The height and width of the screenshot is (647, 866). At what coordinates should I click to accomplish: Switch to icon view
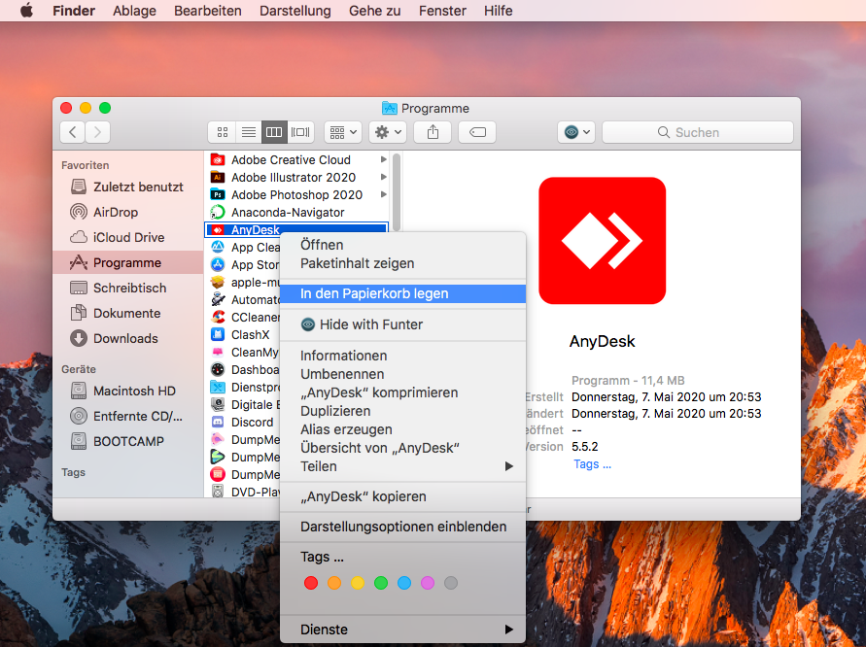(222, 132)
